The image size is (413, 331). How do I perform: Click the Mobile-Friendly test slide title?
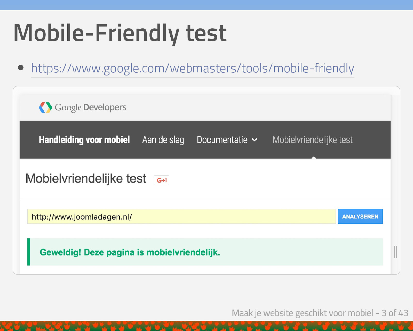click(x=120, y=33)
